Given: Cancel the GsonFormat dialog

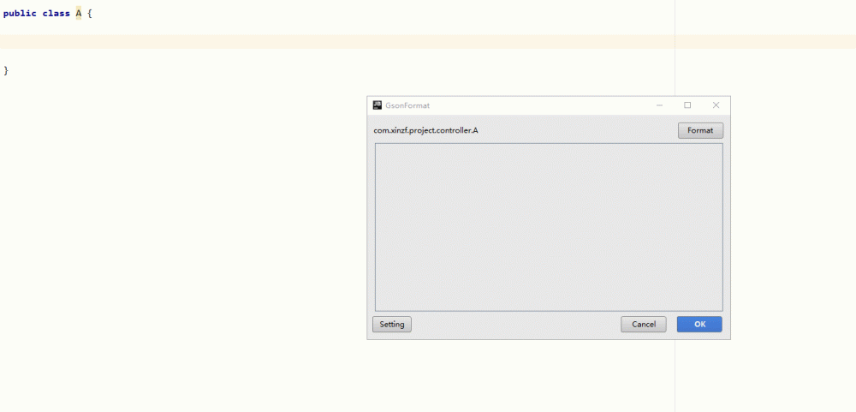Looking at the screenshot, I should click(644, 324).
